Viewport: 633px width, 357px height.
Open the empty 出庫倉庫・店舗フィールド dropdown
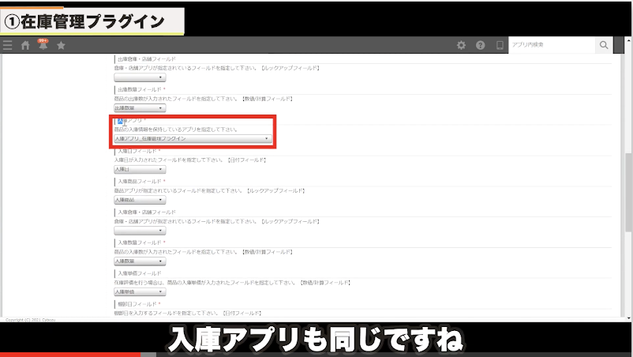tap(140, 77)
